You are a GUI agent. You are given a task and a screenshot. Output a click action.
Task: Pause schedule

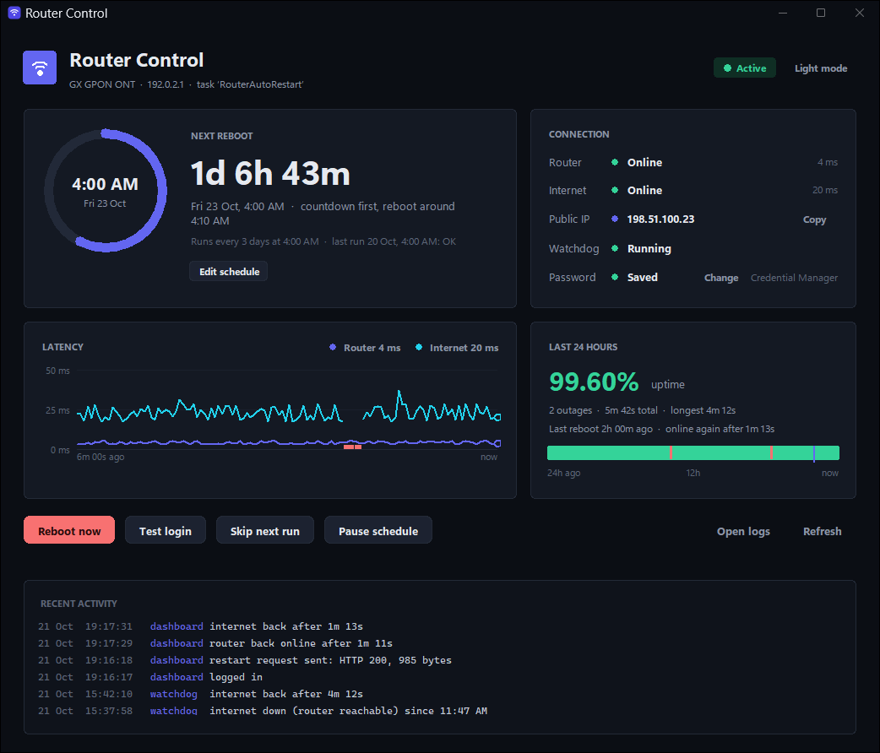pos(378,530)
